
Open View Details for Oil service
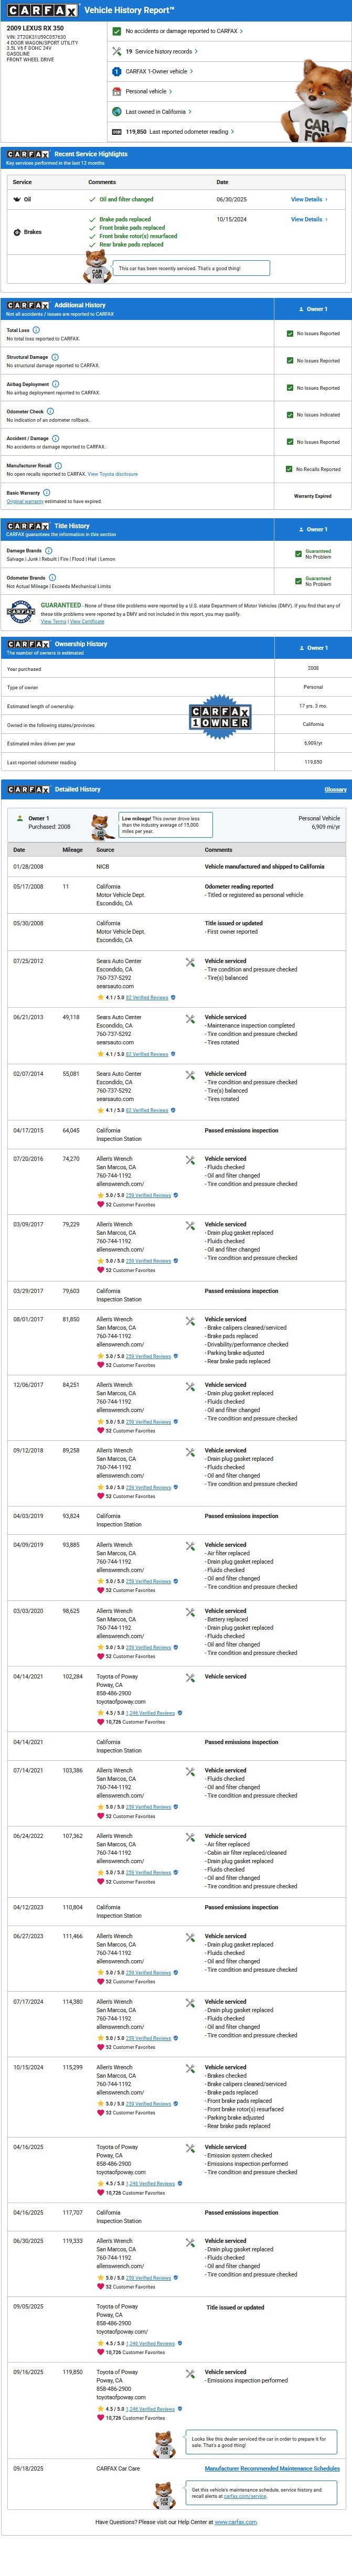[x=308, y=199]
